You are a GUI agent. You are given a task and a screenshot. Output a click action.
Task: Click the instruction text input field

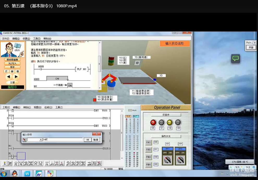pyautogui.click(x=63, y=140)
